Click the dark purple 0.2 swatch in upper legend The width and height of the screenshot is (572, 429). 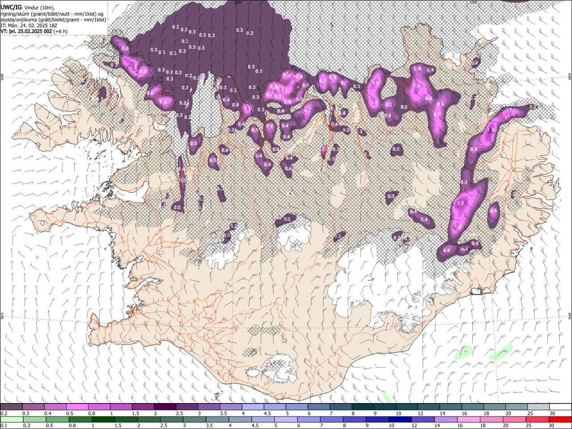click(11, 407)
